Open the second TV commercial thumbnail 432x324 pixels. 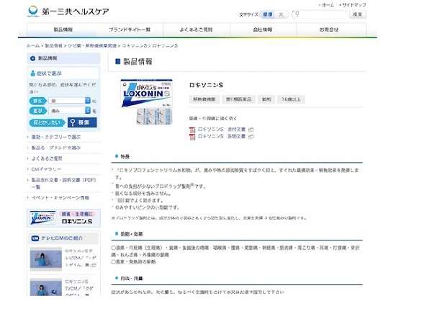46,287
